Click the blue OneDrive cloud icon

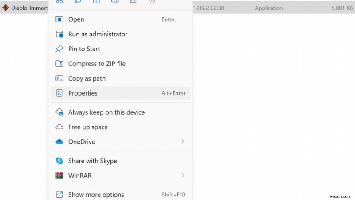pos(59,142)
